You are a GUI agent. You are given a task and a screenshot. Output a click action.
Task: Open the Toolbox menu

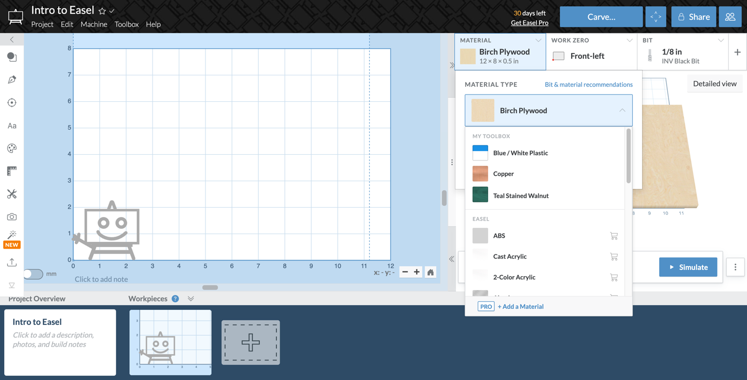127,24
